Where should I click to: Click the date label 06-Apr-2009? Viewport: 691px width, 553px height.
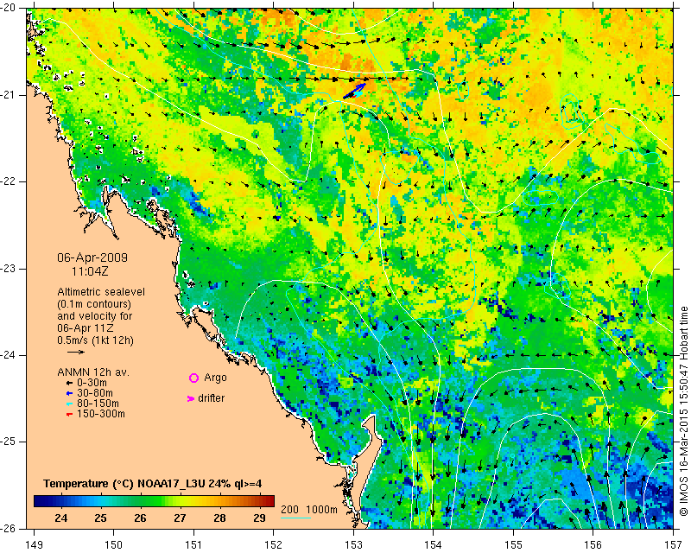tap(92, 257)
